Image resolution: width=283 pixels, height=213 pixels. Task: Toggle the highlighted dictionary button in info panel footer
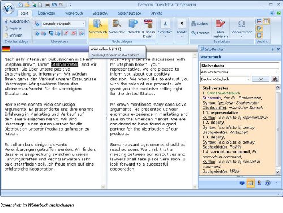click(250, 182)
